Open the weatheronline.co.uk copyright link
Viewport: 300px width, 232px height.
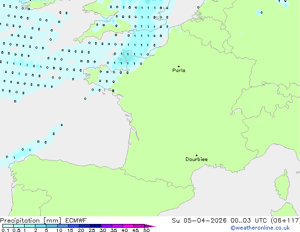(260, 228)
